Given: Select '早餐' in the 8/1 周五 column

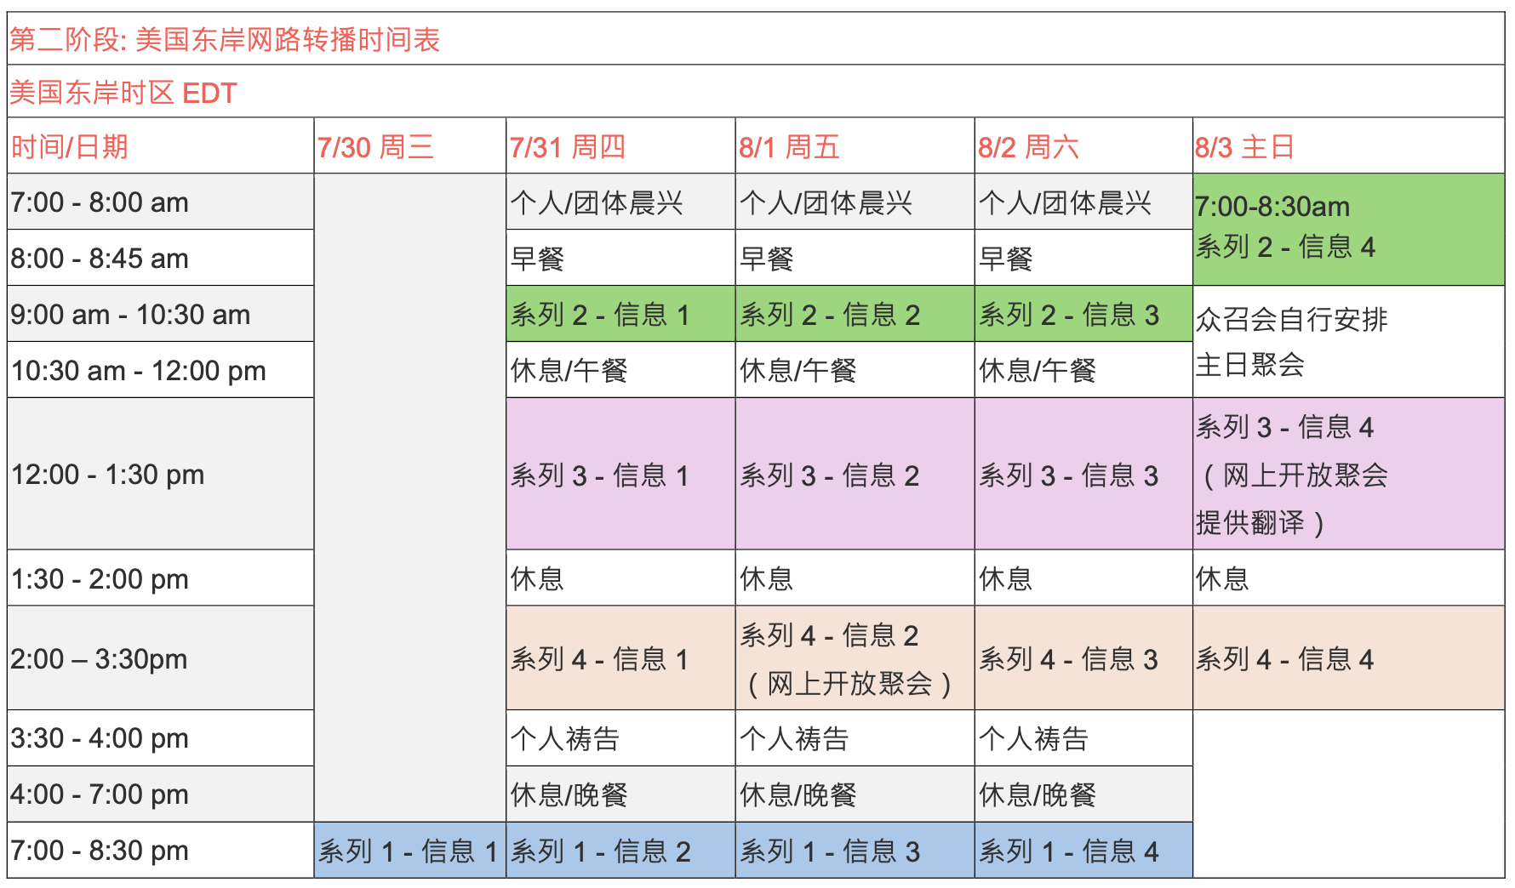Looking at the screenshot, I should [x=855, y=258].
